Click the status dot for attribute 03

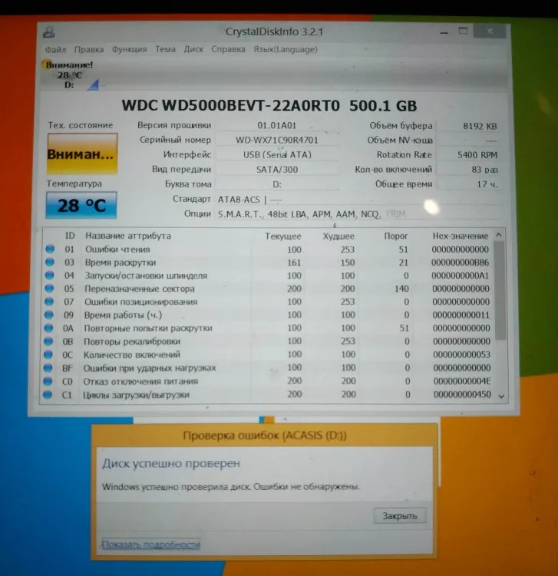(50, 263)
